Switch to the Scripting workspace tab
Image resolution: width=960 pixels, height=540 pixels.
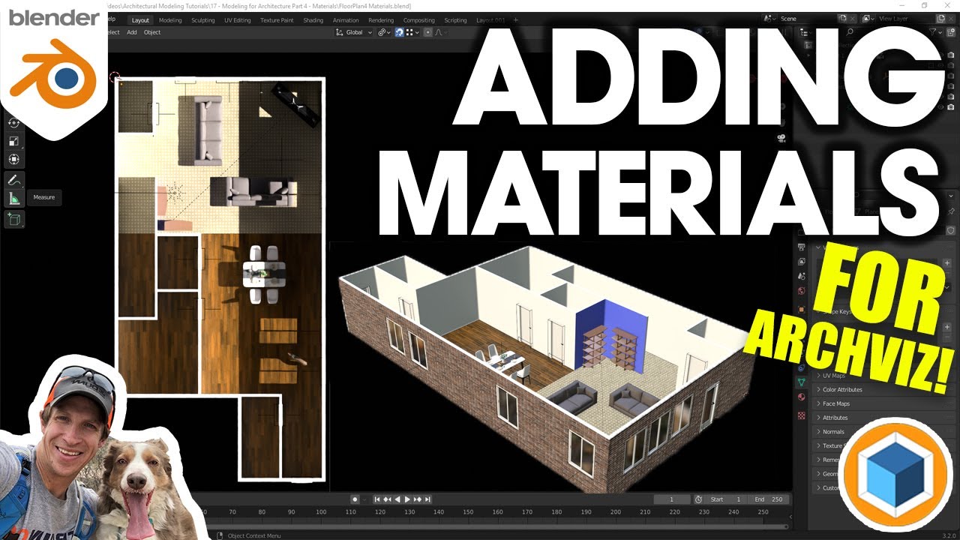[455, 20]
